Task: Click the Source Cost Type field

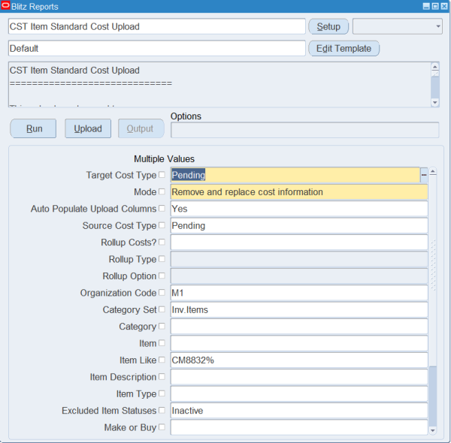Action: (x=299, y=225)
